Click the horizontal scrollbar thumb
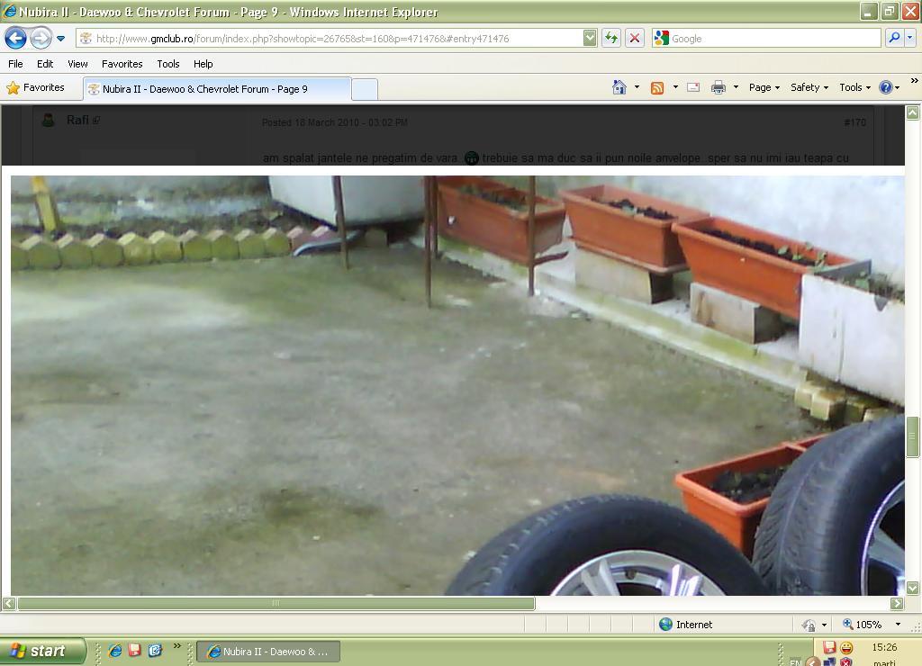Image resolution: width=922 pixels, height=666 pixels. pos(276,603)
